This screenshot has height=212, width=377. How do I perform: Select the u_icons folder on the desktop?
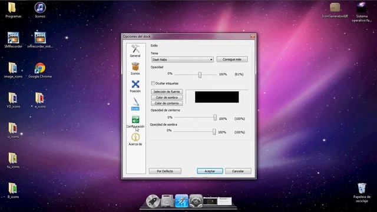[x=13, y=130]
